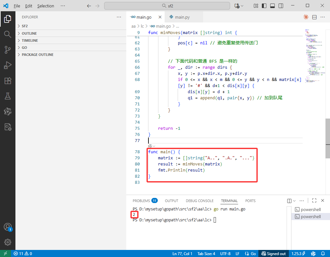The width and height of the screenshot is (330, 257).
Task: Click the aa breadcrumb segment
Action: 133,26
